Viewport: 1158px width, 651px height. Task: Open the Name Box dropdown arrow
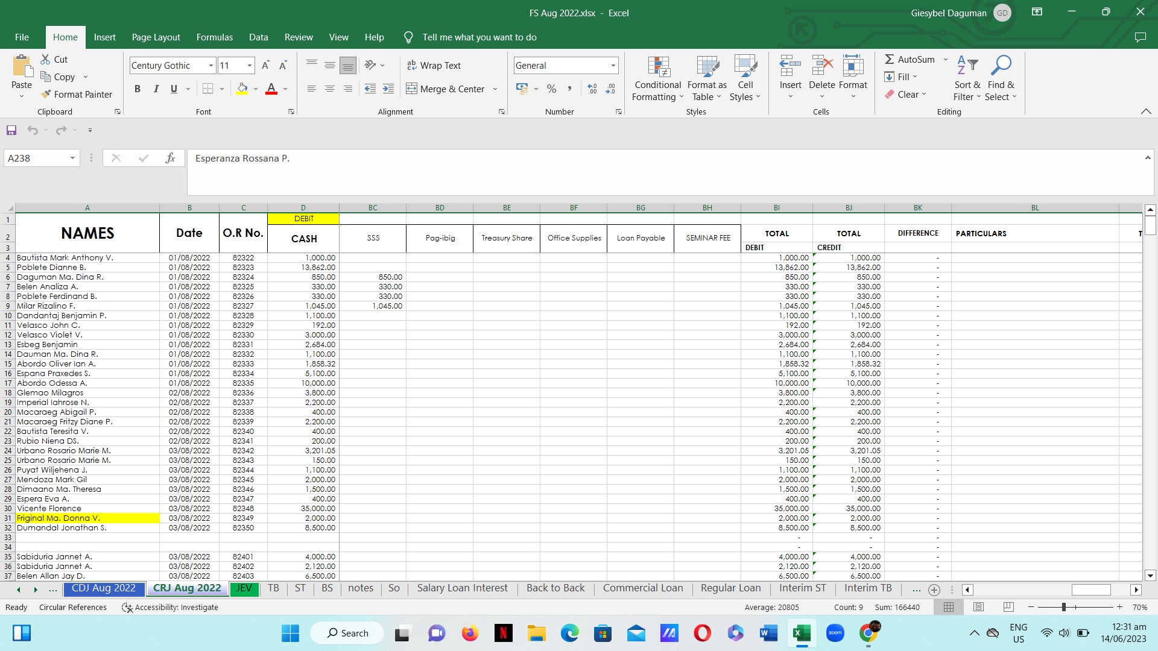72,158
